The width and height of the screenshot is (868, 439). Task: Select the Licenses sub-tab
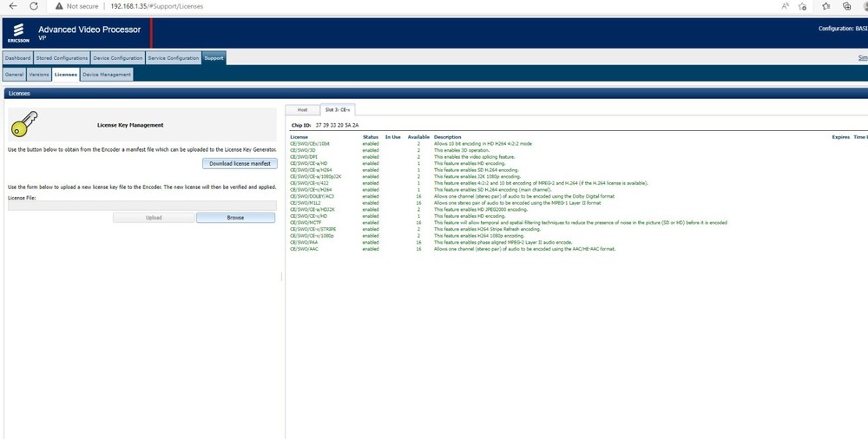coord(66,75)
